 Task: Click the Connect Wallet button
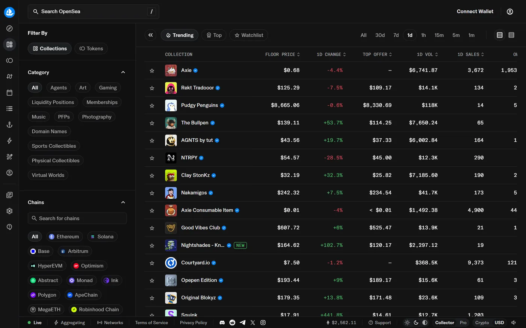coord(475,12)
